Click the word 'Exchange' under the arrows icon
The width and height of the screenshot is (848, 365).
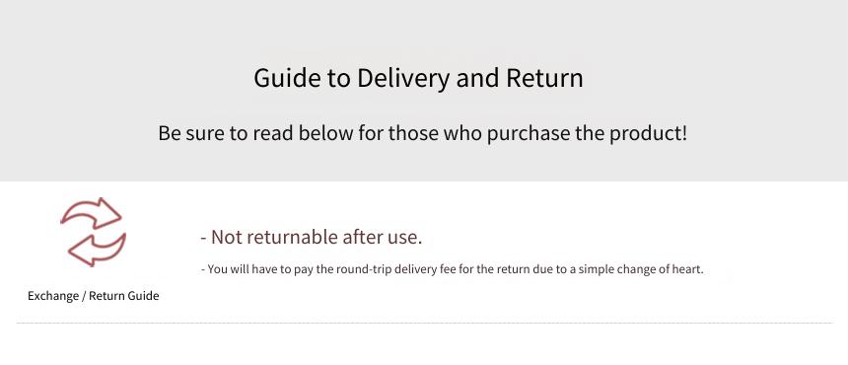(53, 296)
